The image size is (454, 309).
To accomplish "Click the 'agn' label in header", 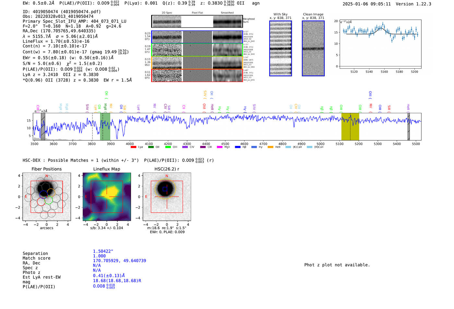I will tap(256, 3).
